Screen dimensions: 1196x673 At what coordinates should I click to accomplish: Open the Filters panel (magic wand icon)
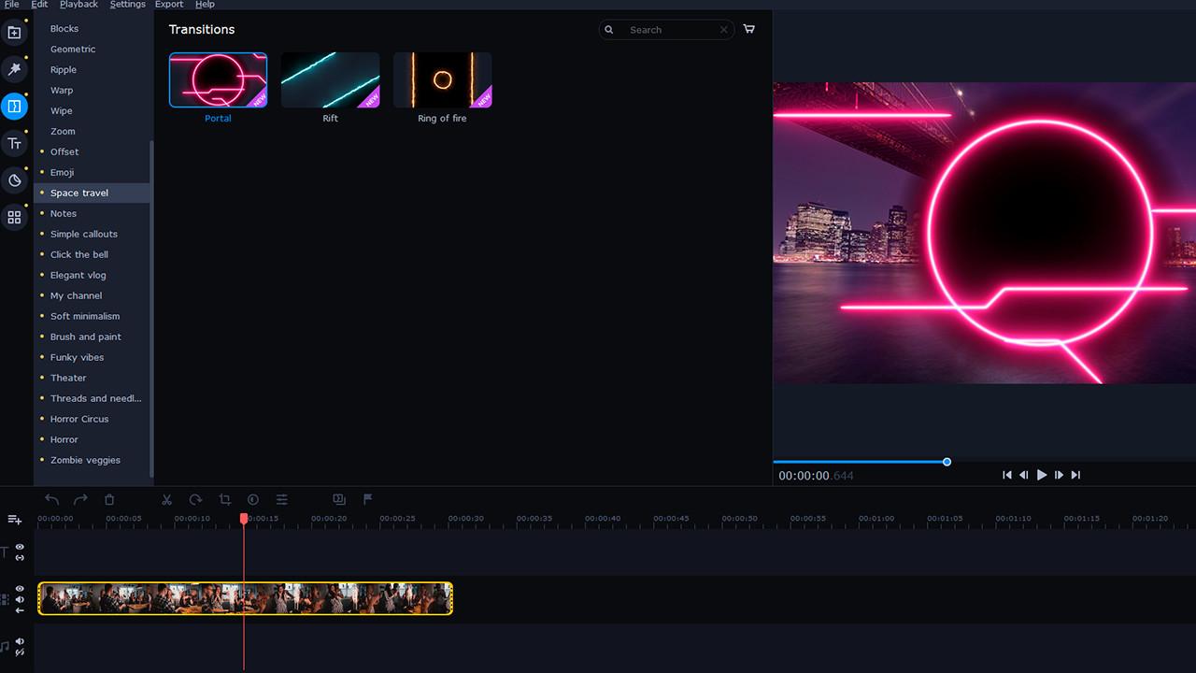[x=14, y=69]
